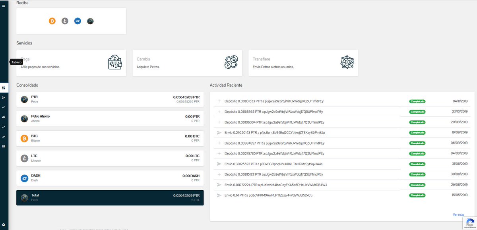This screenshot has height=230, width=477.
Task: Click the Dash icon in DASH row
Action: click(24, 178)
